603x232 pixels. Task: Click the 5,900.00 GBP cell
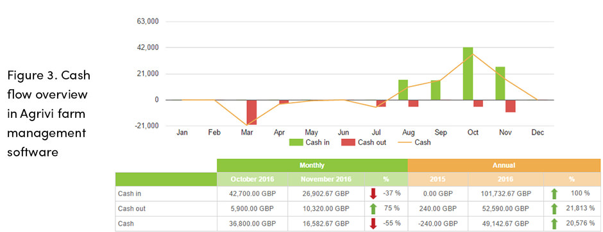(x=252, y=208)
